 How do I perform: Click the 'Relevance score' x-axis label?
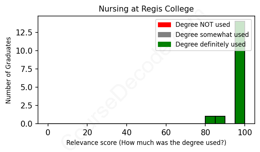pos(146,143)
